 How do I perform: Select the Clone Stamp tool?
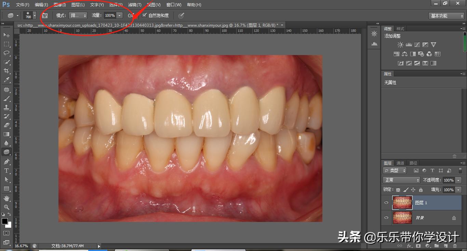tap(7, 107)
